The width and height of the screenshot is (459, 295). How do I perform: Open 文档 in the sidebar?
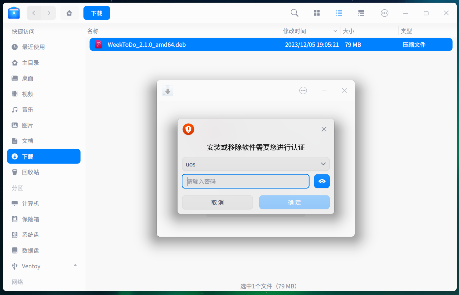(44, 141)
